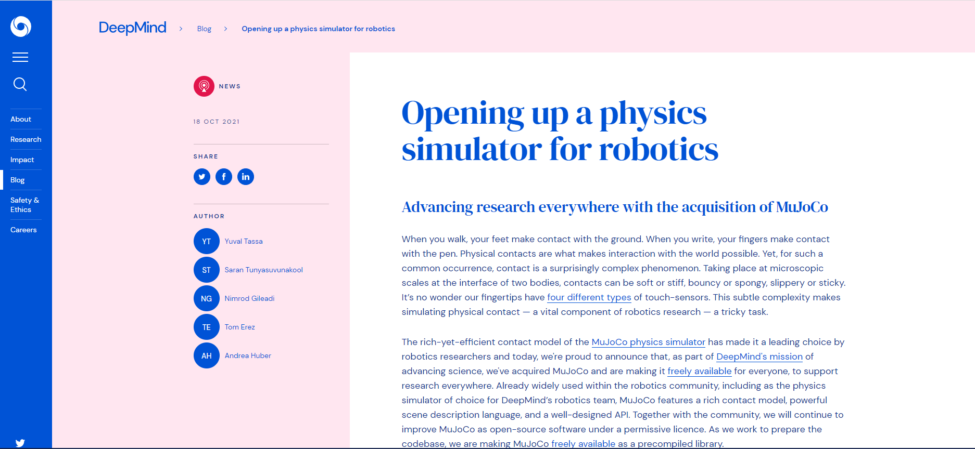Image resolution: width=975 pixels, height=449 pixels.
Task: Click the TE author avatar
Action: (207, 327)
